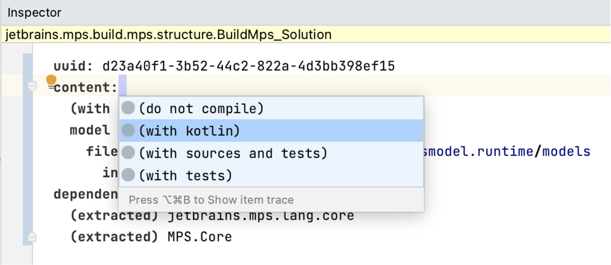Click the intention light bulb icon
The width and height of the screenshot is (611, 265).
pos(51,79)
